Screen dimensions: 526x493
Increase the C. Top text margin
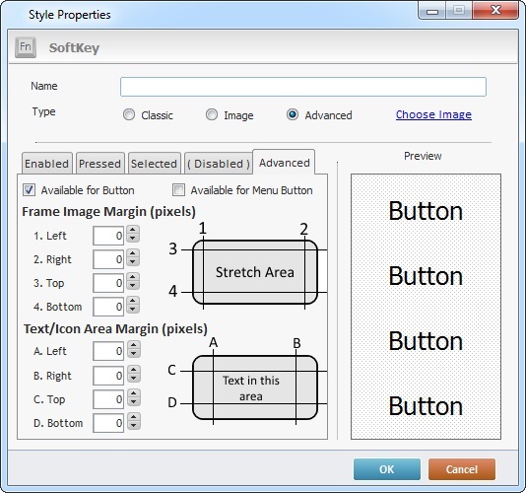[x=134, y=394]
